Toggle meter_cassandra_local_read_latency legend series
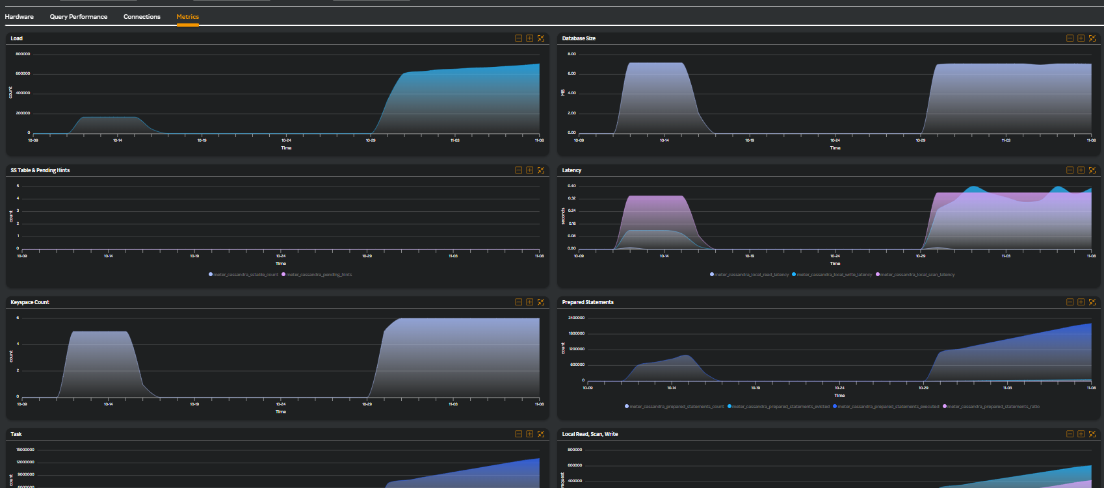This screenshot has height=488, width=1104. click(x=750, y=275)
